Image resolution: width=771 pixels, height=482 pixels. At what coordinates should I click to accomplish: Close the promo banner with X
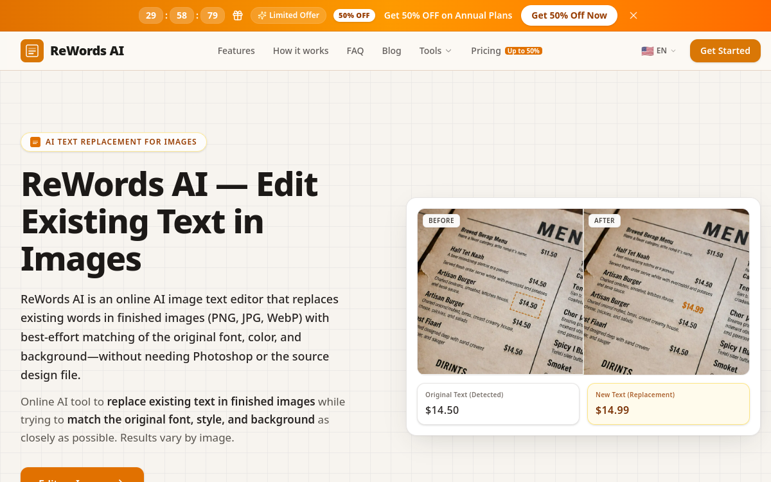click(634, 15)
